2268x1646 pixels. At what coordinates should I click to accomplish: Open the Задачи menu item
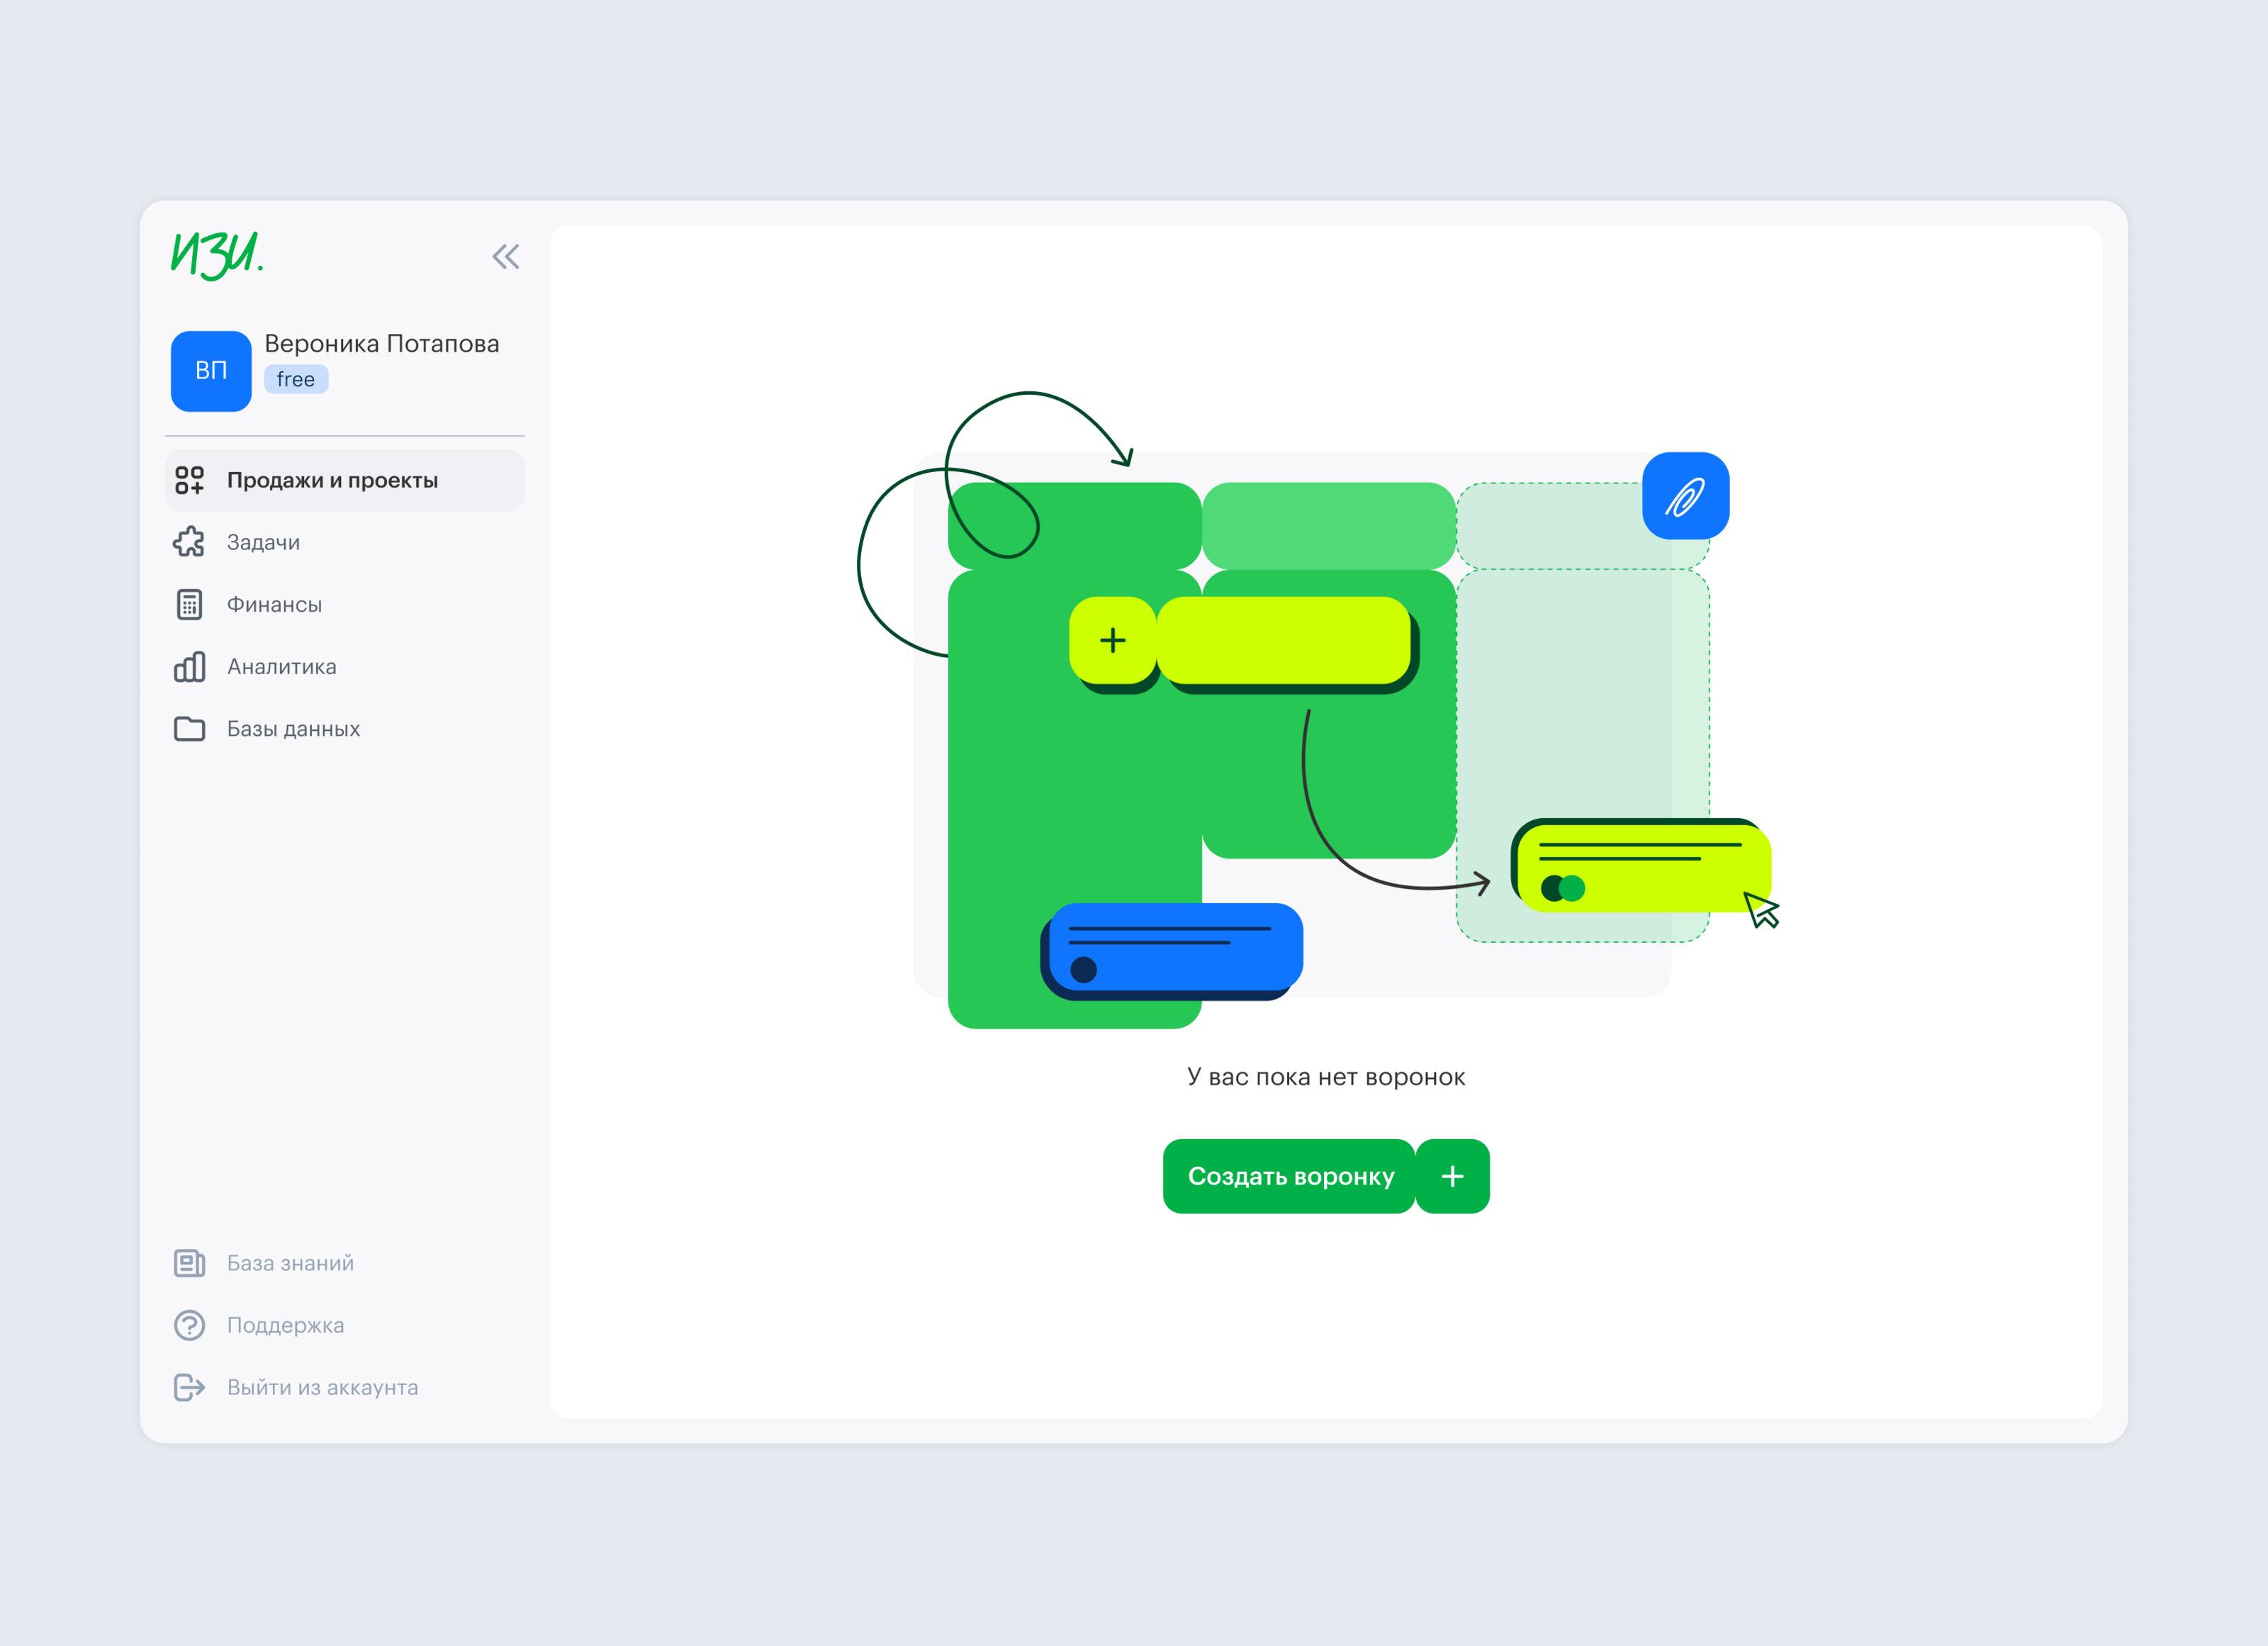pos(263,542)
